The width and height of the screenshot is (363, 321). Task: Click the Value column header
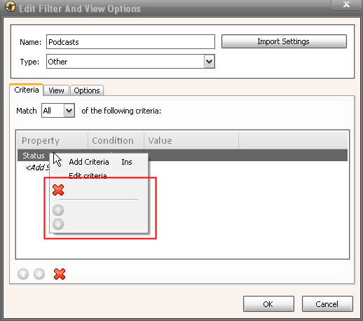coord(191,140)
